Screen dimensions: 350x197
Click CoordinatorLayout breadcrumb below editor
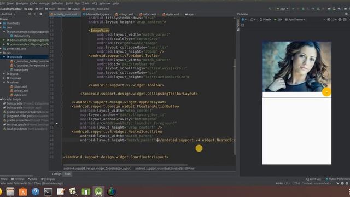[97, 169]
